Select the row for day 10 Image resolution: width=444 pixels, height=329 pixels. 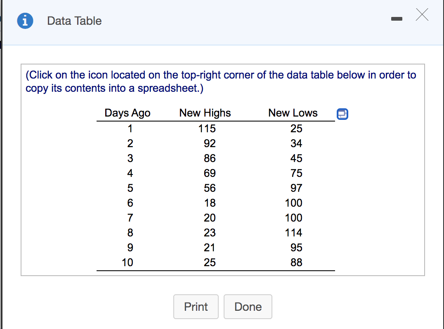click(128, 262)
